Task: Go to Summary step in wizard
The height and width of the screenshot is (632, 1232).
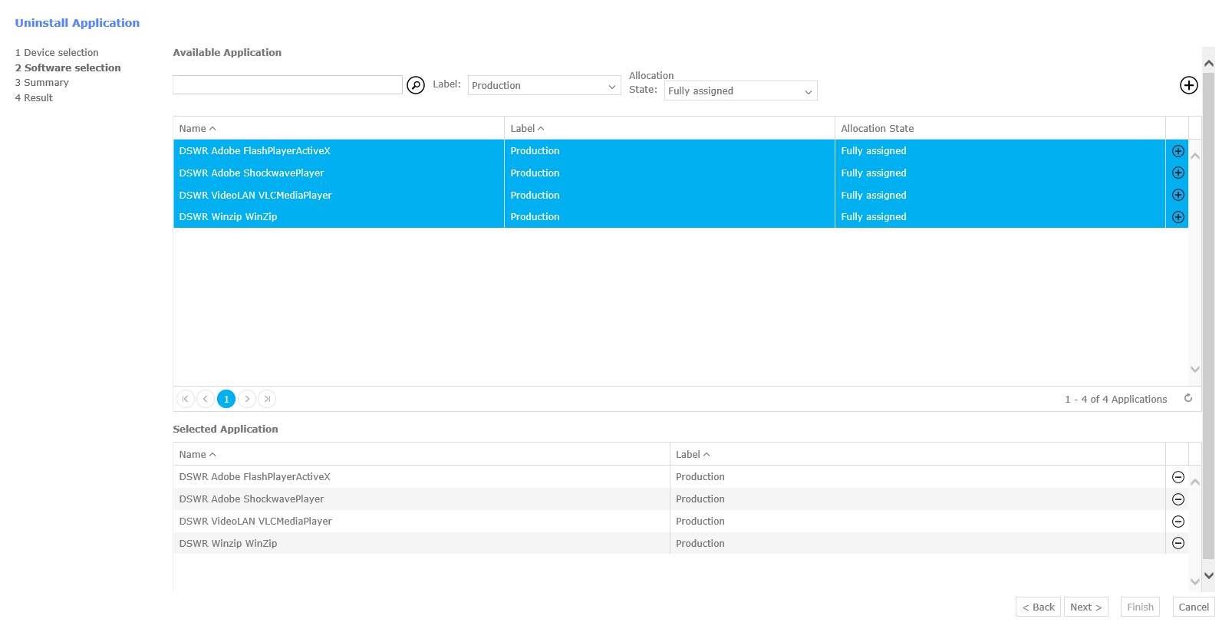Action: 42,83
